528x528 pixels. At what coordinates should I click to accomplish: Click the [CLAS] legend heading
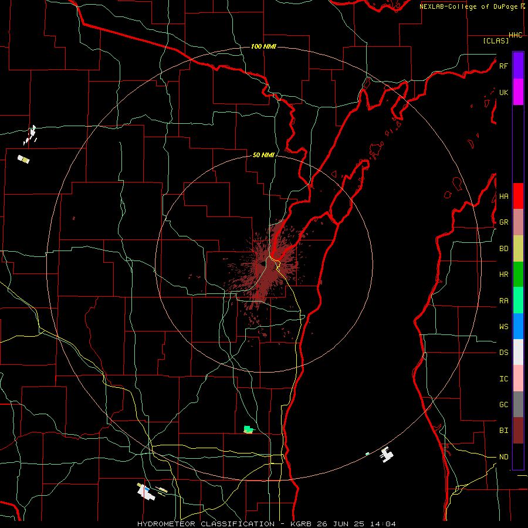(496, 40)
